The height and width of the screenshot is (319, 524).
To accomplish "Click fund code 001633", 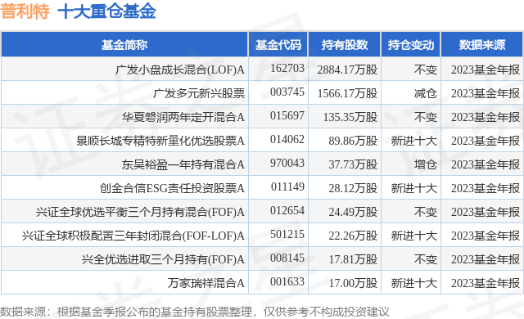I will (x=287, y=281).
